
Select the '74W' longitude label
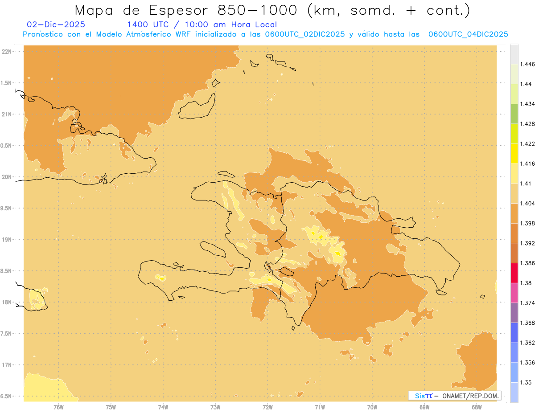tap(163, 407)
